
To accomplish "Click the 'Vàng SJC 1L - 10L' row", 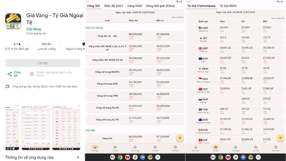I will coord(135,36).
